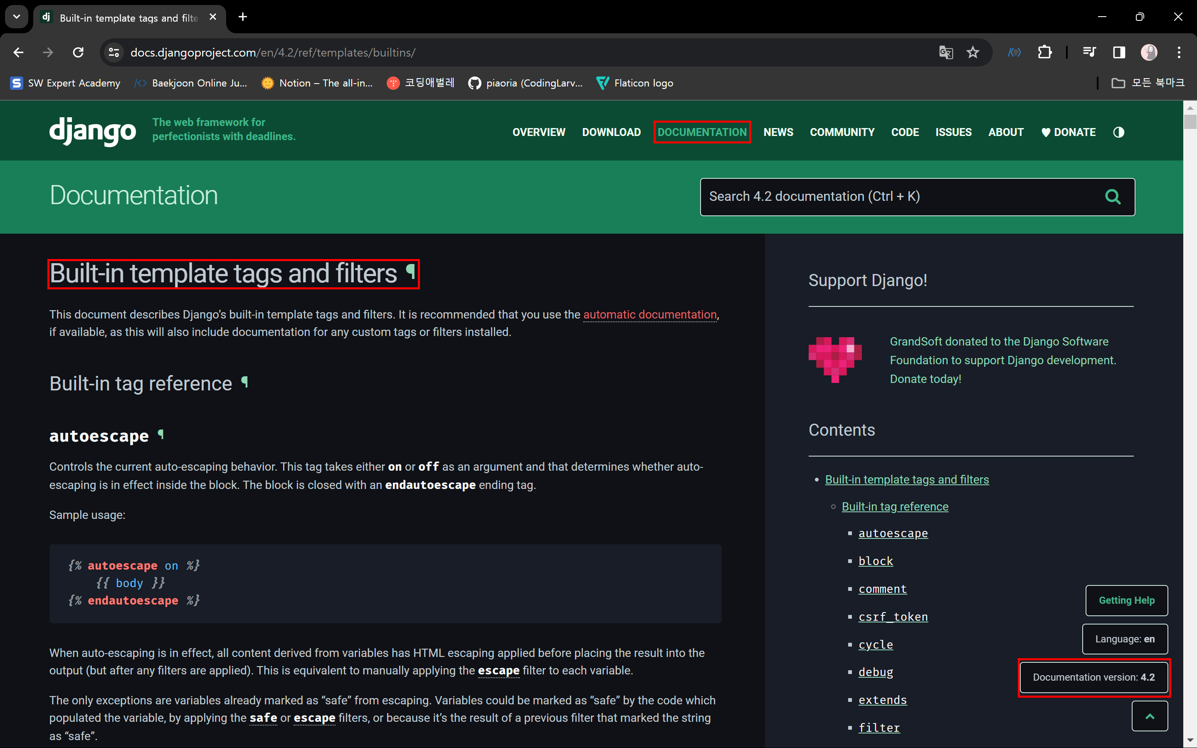Reload the page with refresh icon
Image resolution: width=1197 pixels, height=748 pixels.
pos(78,52)
